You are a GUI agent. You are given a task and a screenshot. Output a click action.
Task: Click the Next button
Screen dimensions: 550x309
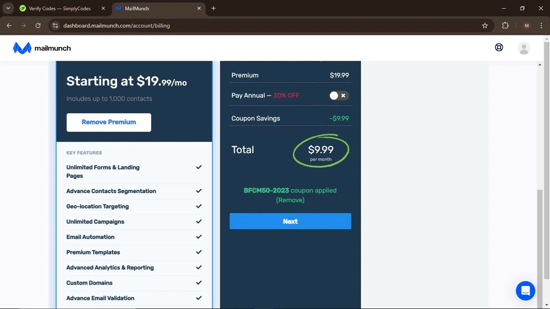pos(290,221)
